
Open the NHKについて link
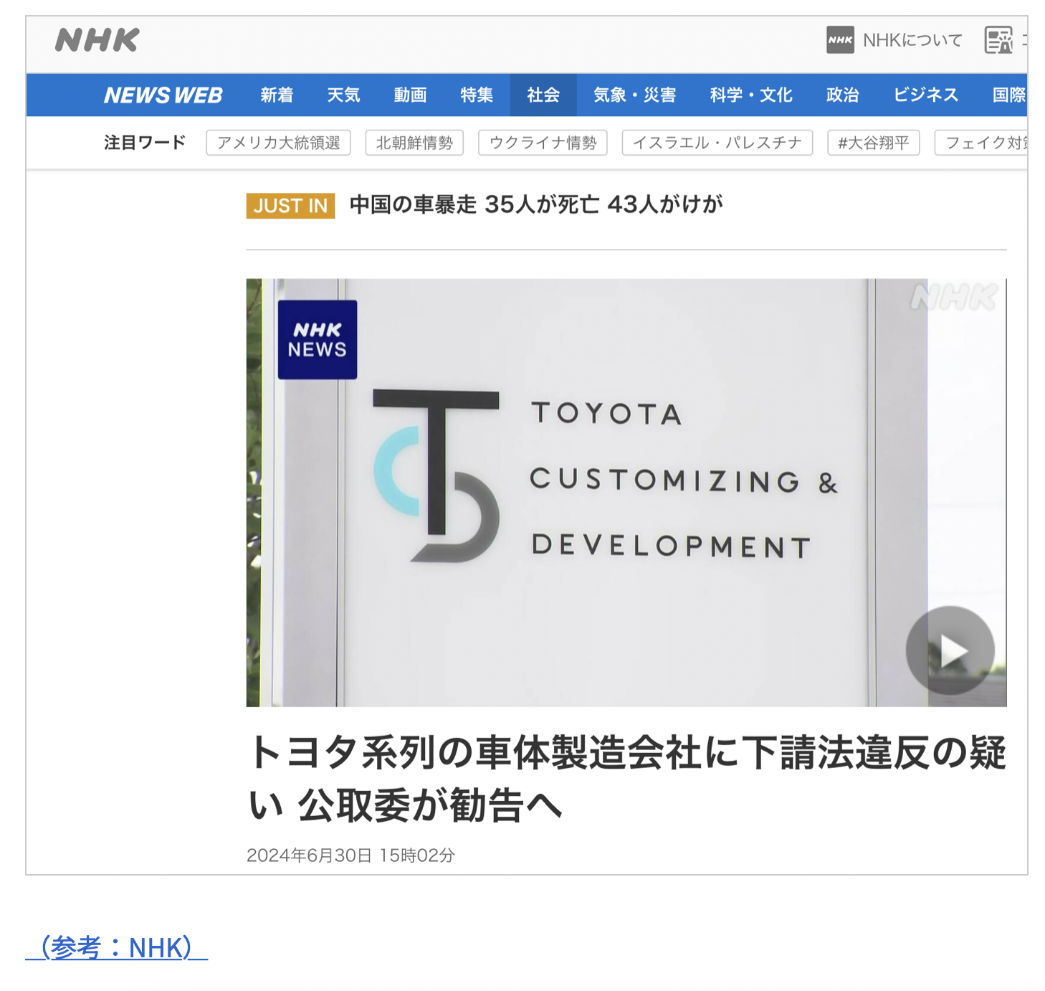click(912, 40)
